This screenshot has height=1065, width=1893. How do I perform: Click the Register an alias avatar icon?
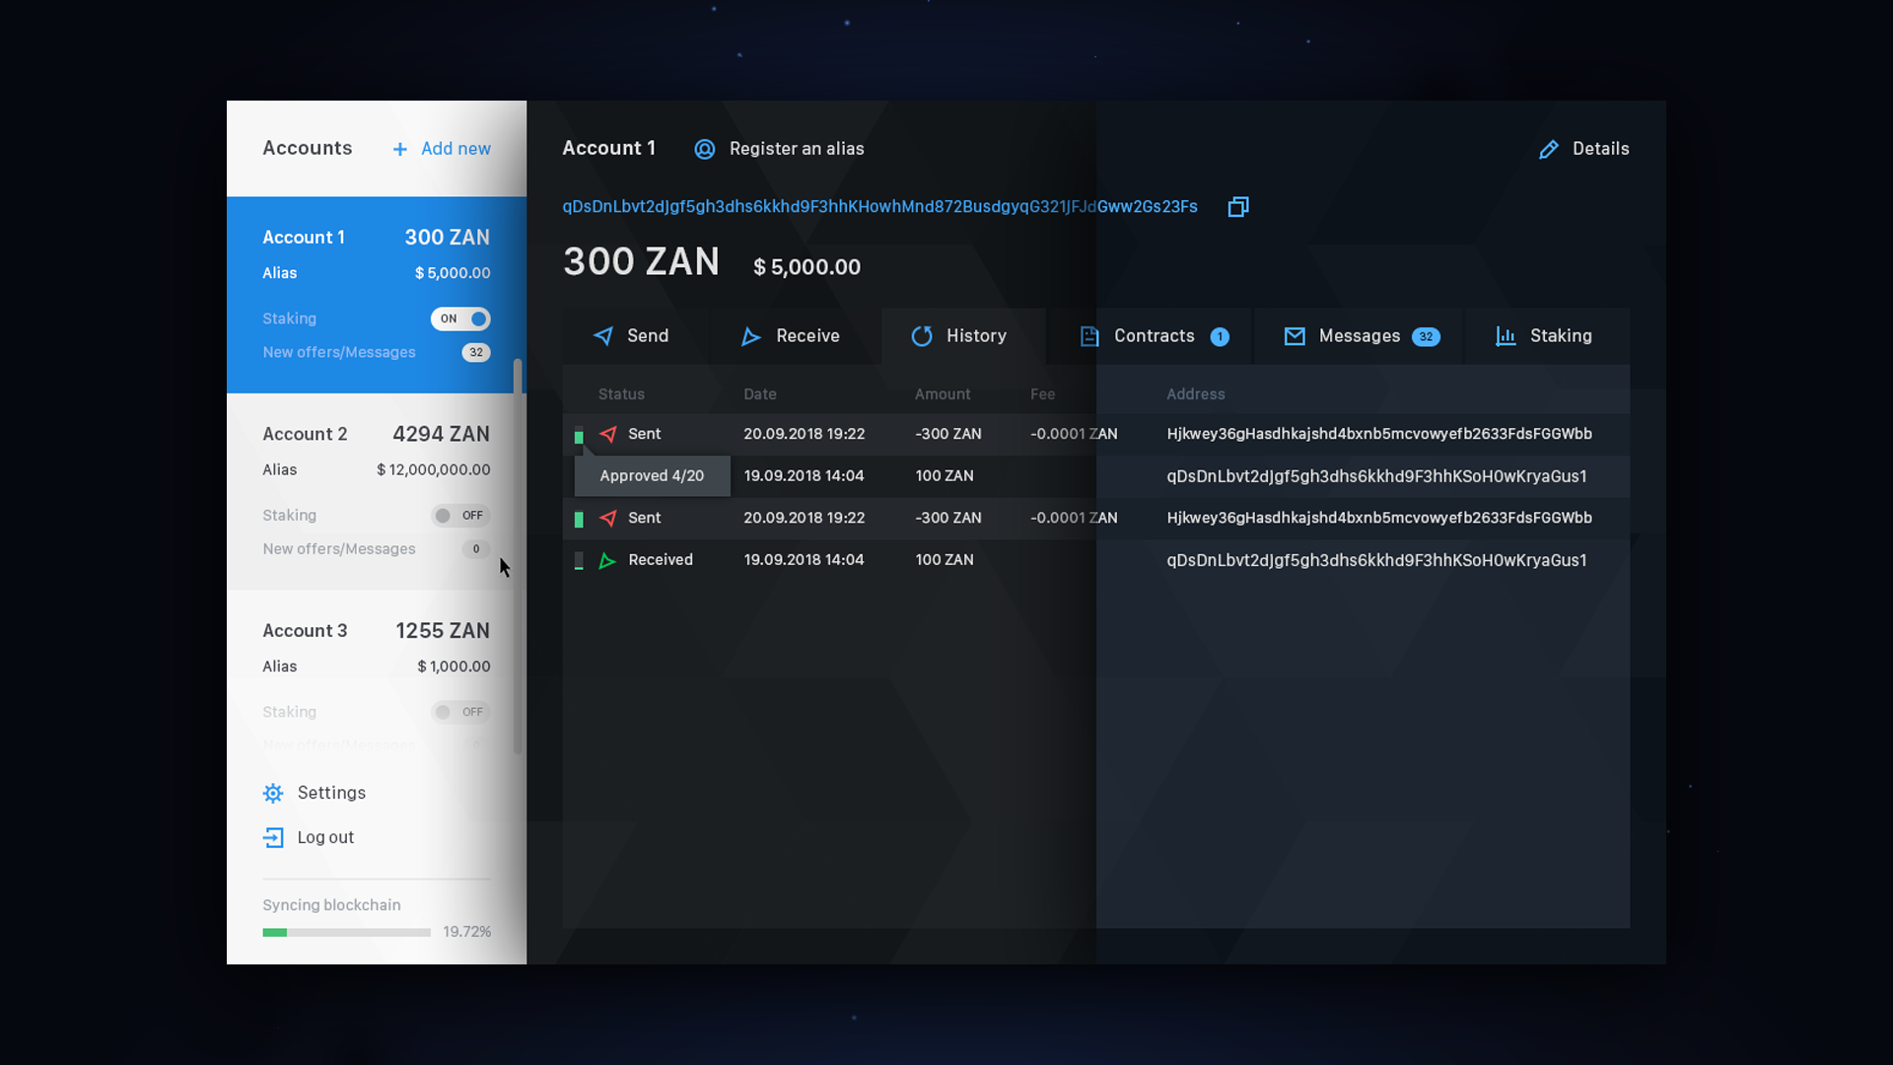point(704,149)
